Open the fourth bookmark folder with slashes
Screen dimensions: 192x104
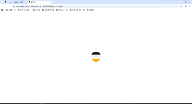click(48, 10)
